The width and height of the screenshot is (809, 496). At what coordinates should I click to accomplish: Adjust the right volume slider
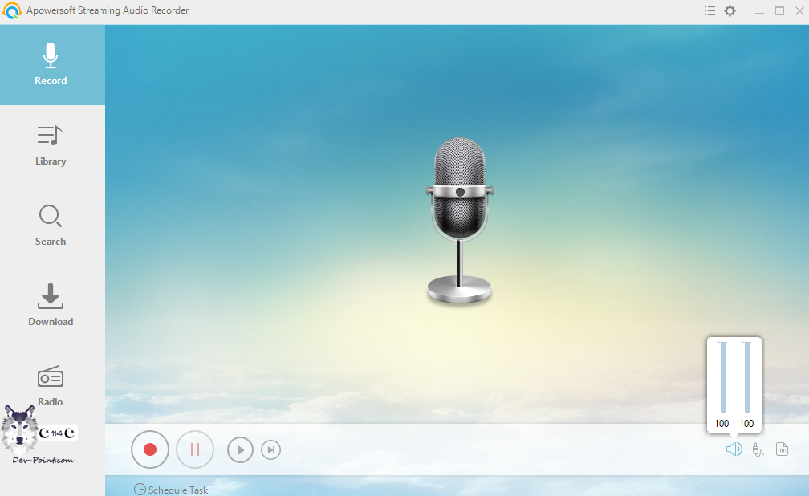(x=746, y=377)
